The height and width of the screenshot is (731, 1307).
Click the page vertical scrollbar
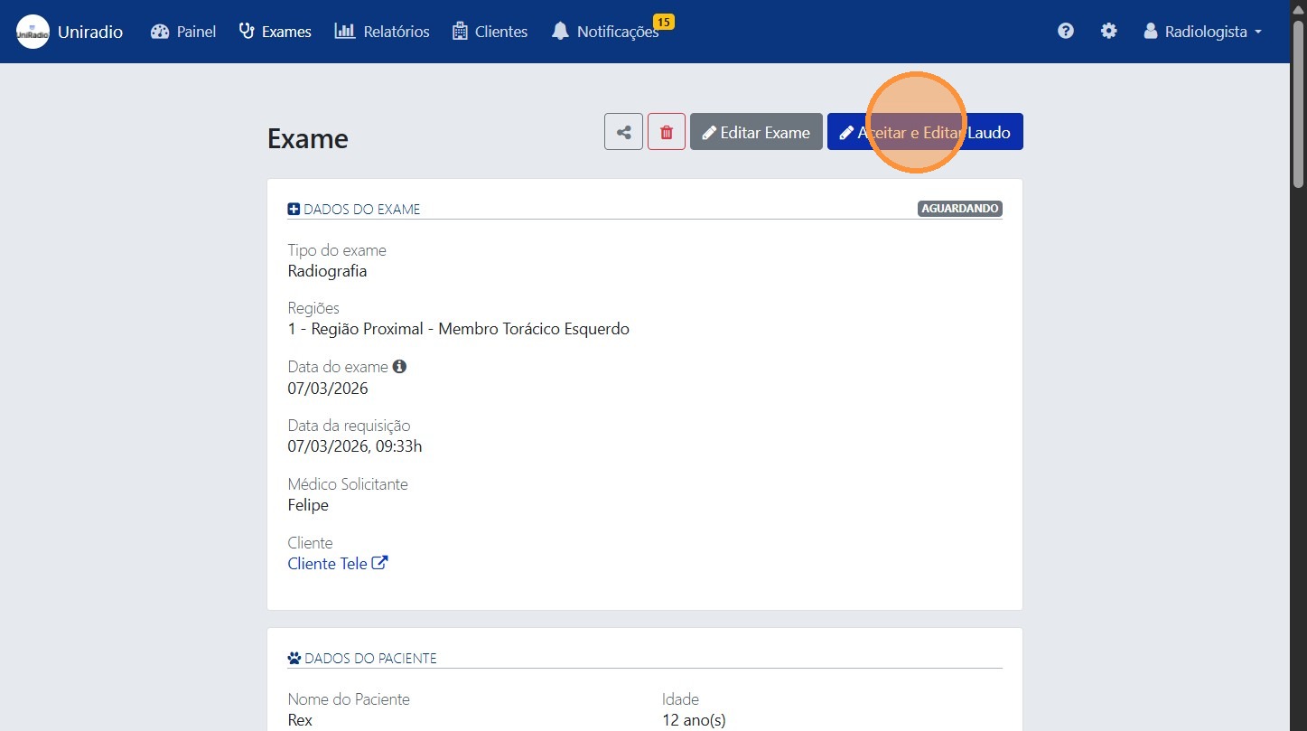[x=1298, y=361]
